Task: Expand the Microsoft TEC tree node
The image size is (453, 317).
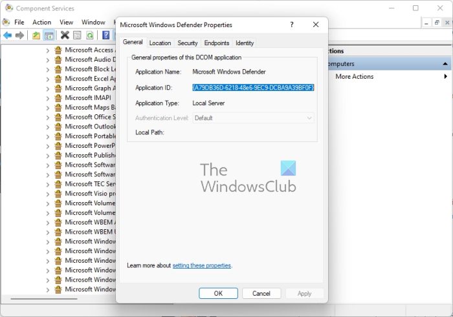Action: 48,185
